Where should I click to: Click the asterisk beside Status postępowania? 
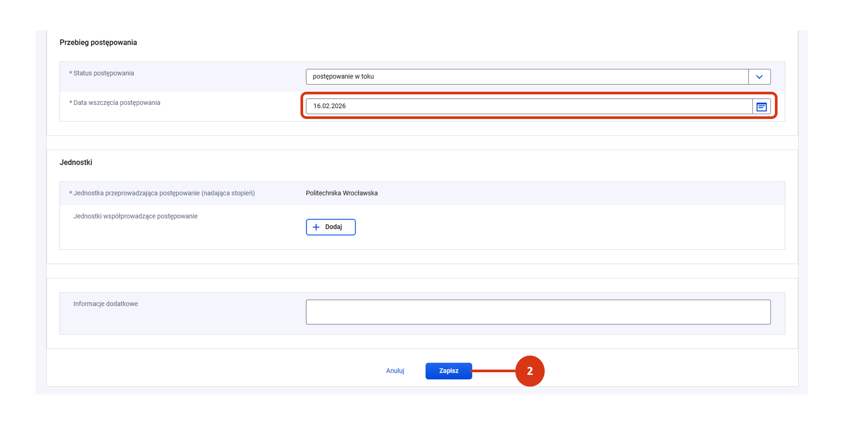70,73
